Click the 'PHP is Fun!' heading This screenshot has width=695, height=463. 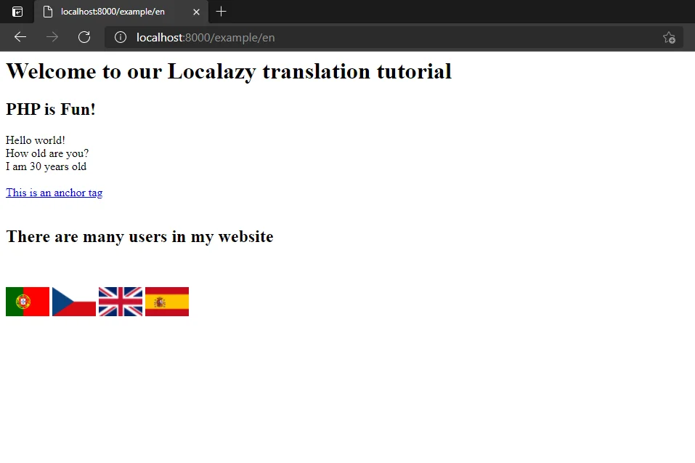click(x=50, y=109)
